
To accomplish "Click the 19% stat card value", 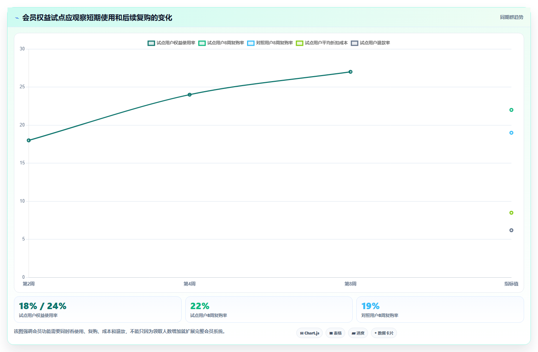I will tap(371, 306).
